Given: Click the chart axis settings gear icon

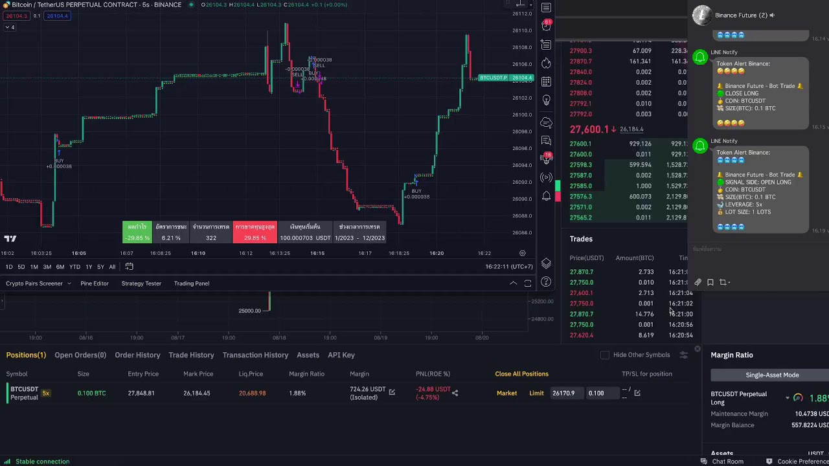Looking at the screenshot, I should pos(522,253).
